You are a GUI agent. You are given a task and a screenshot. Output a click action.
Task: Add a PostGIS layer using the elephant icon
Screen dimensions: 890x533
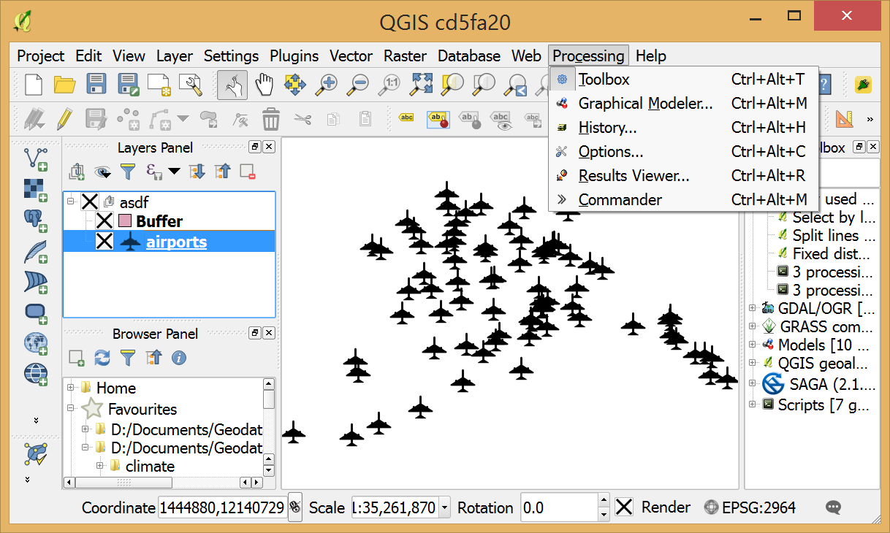36,220
